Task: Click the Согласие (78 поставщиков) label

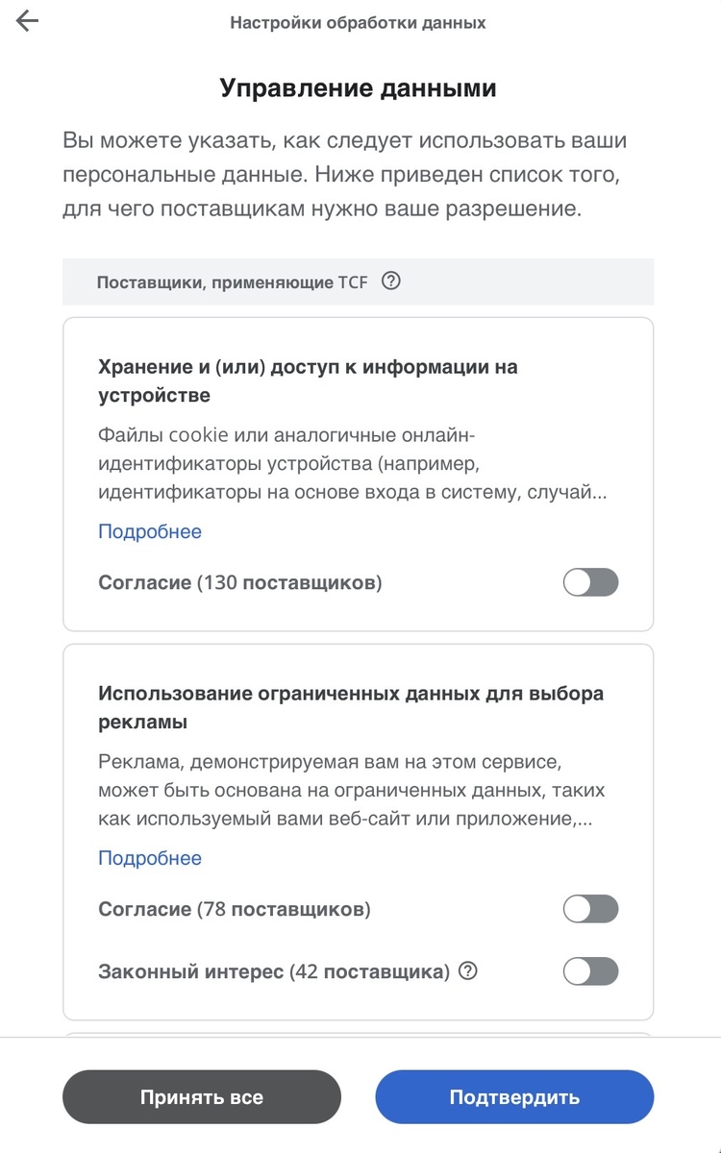Action: 234,909
